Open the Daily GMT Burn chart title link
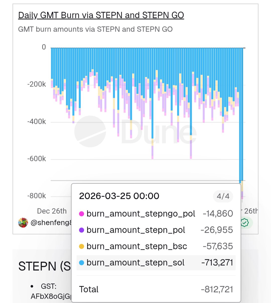271x303 pixels. (x=101, y=15)
